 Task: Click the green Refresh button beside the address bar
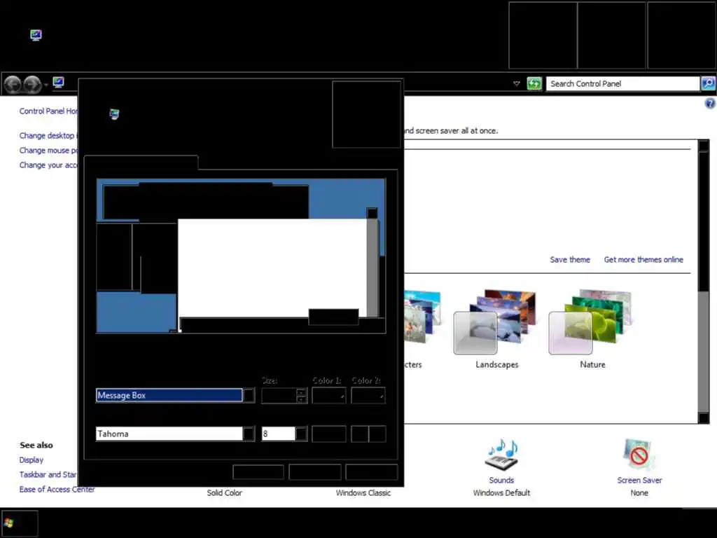(x=534, y=84)
